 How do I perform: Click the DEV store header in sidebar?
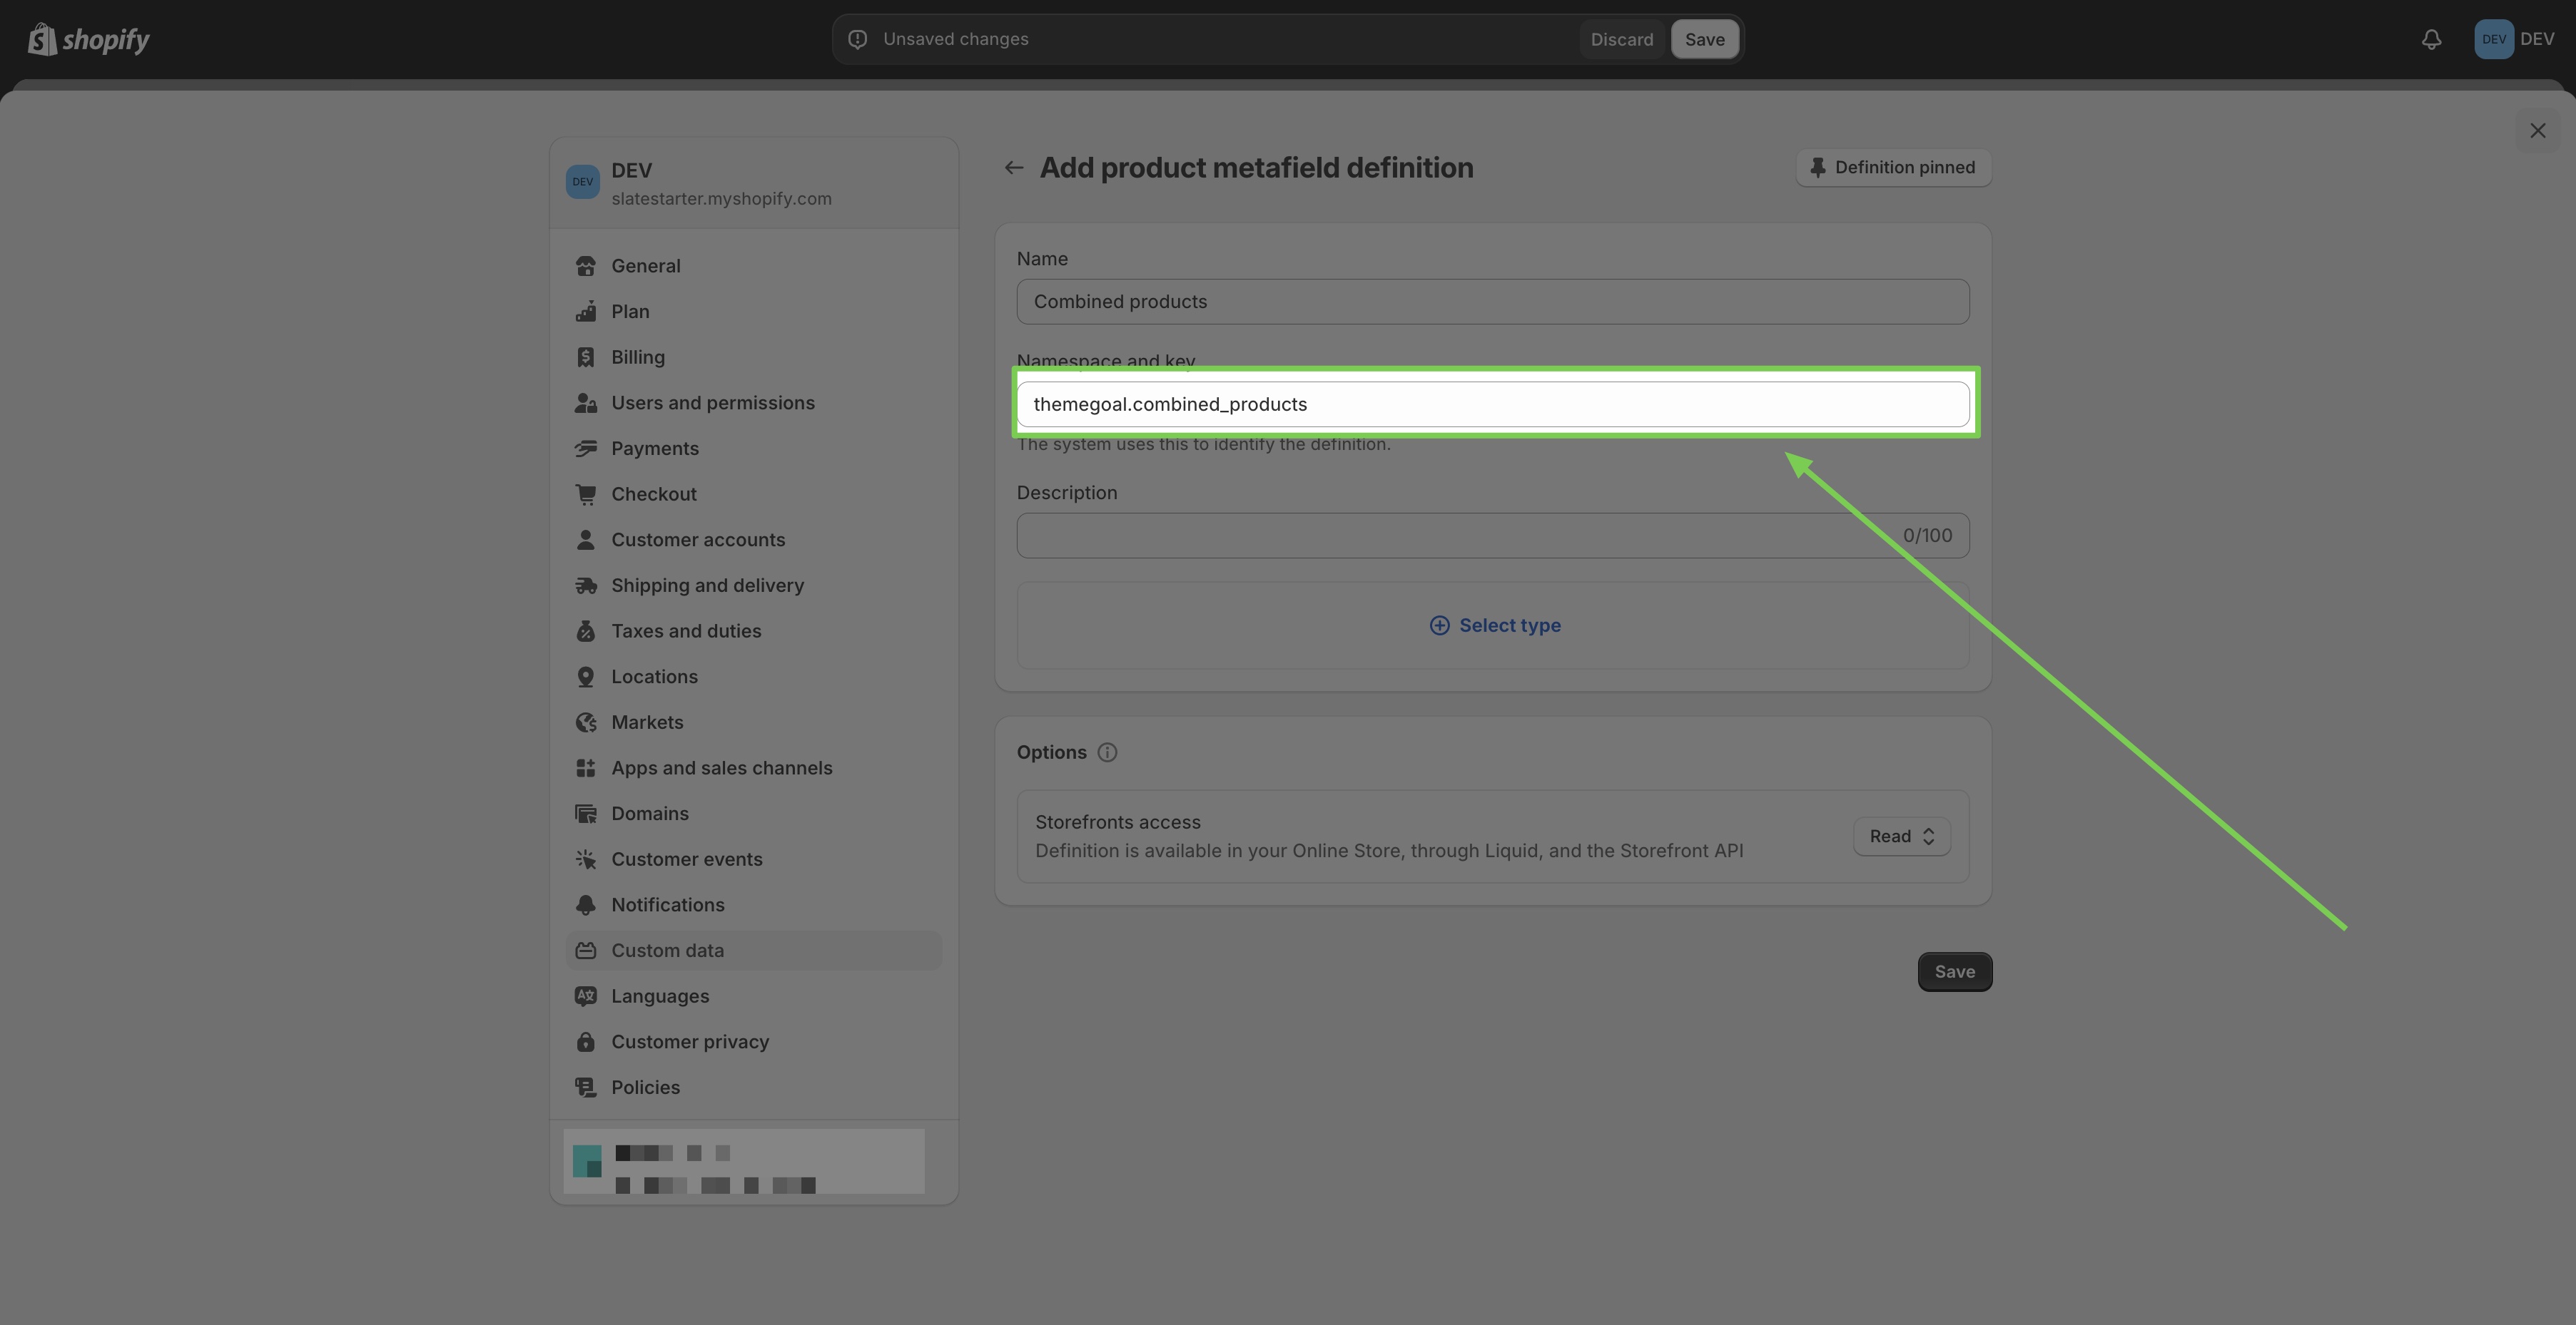(x=754, y=183)
